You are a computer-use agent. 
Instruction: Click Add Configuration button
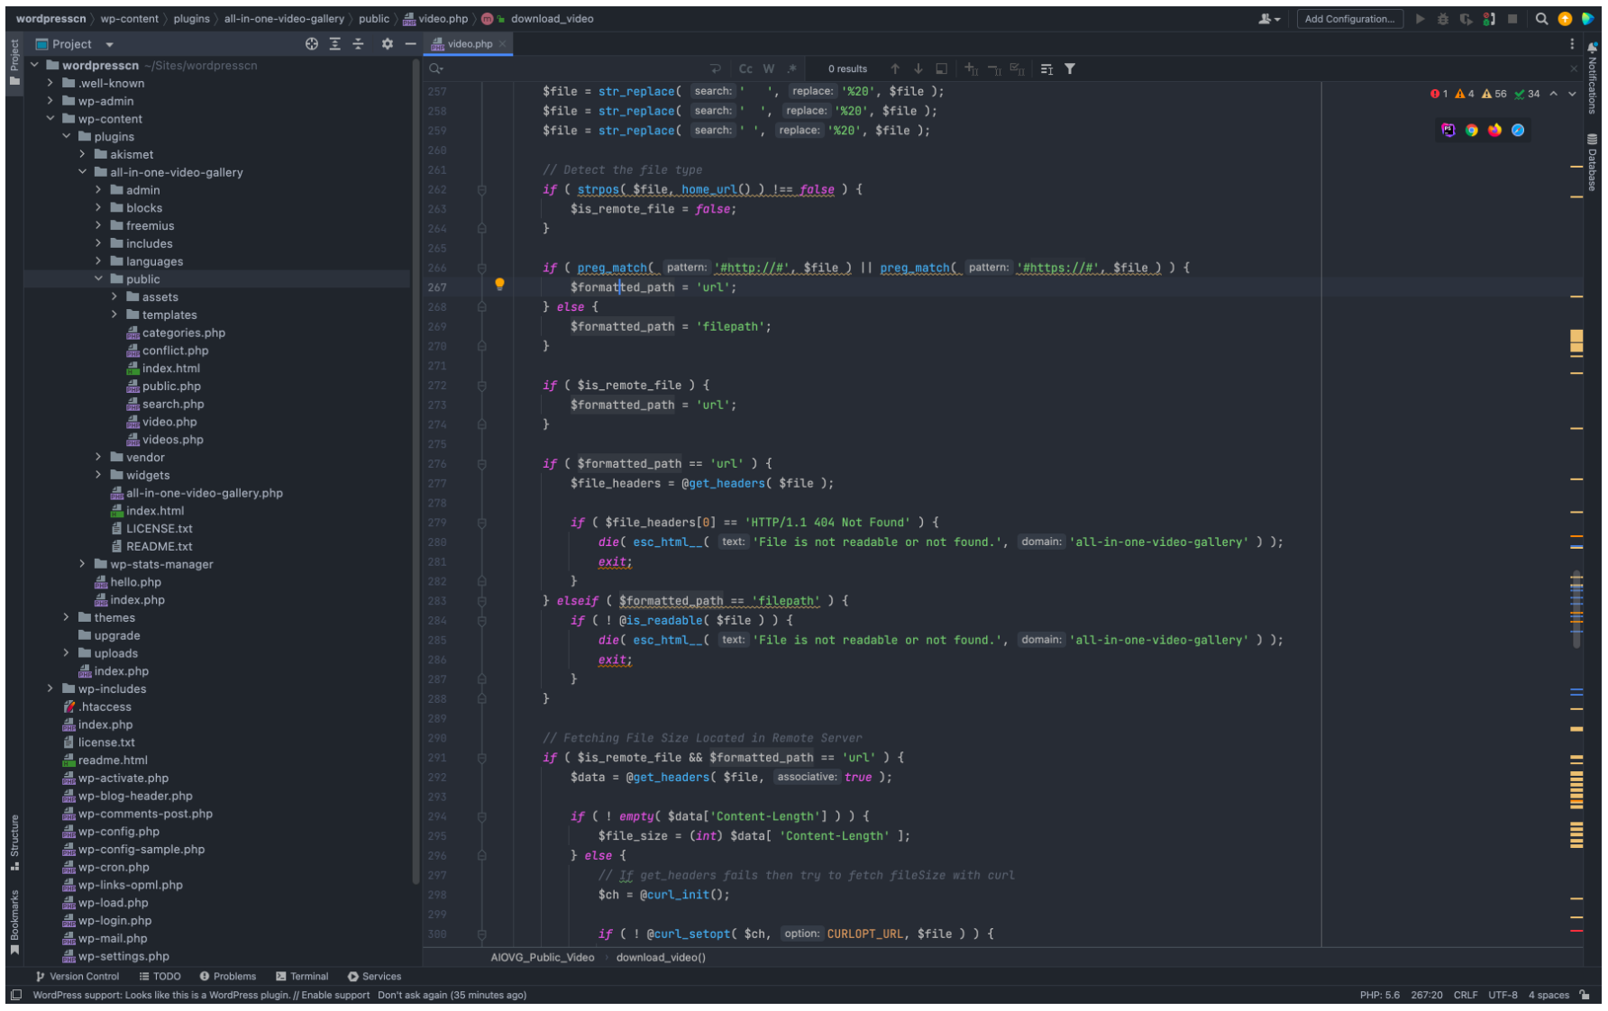pos(1348,19)
